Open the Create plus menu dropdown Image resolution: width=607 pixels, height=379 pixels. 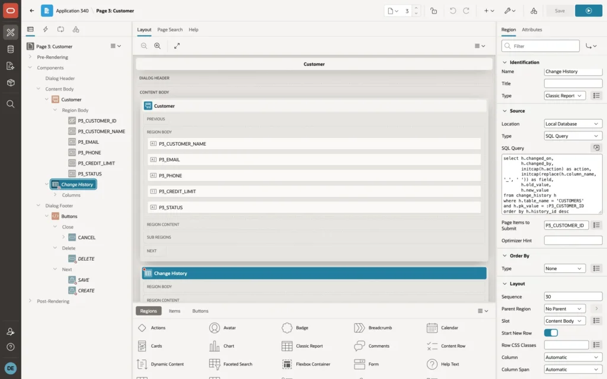(x=489, y=11)
